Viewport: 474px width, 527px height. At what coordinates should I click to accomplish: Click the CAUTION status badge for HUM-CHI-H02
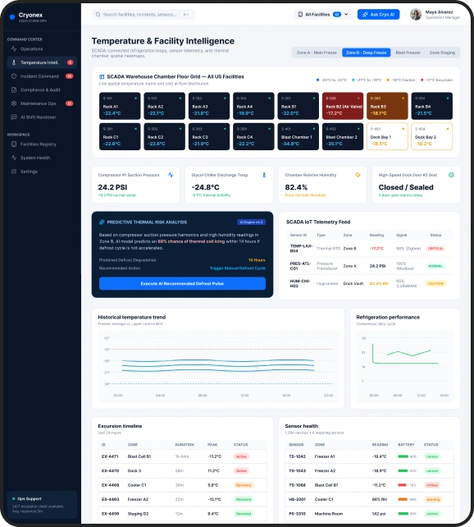[x=435, y=284]
